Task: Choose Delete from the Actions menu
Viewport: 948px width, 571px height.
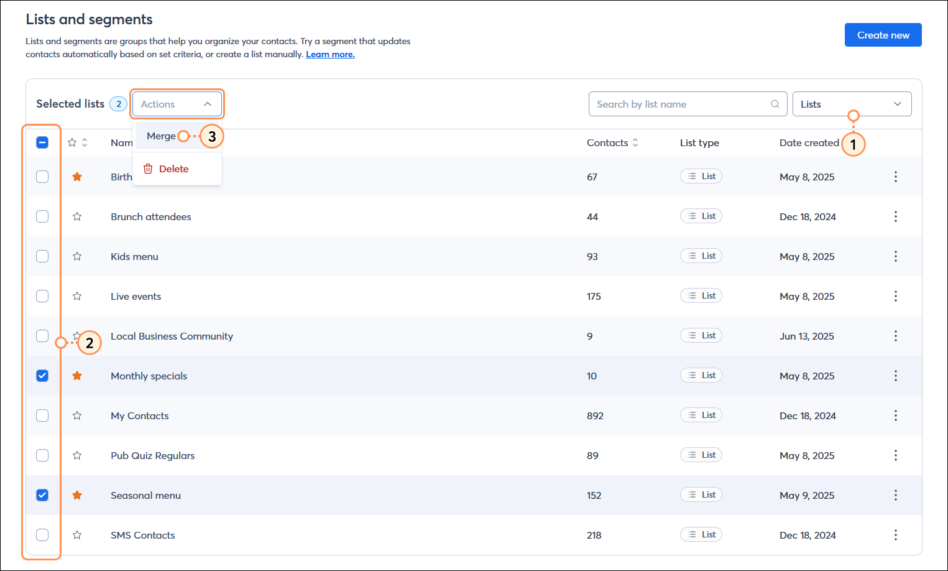Action: click(x=174, y=168)
